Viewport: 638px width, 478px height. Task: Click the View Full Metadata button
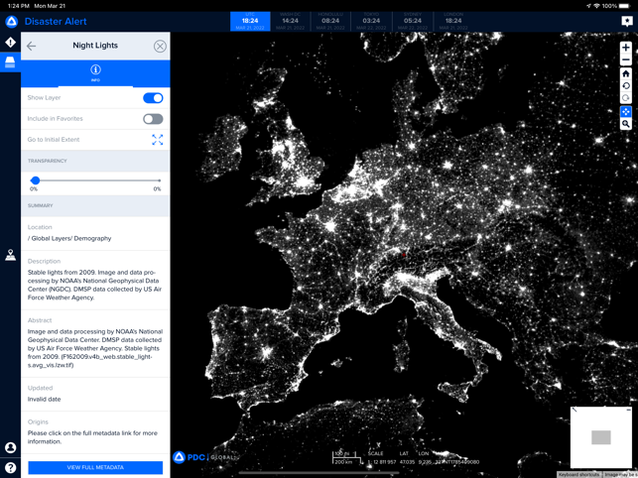[95, 467]
